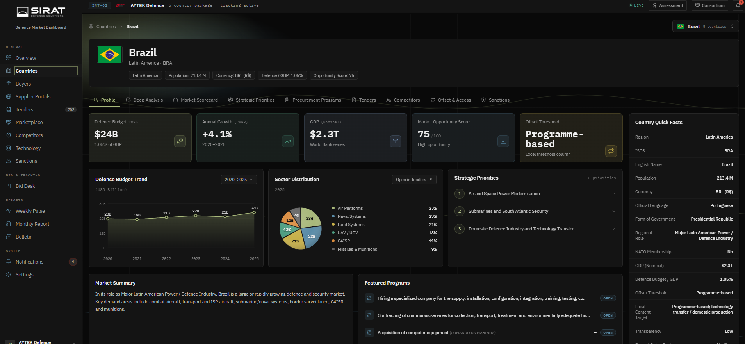Click the document icon beside Acquisition of computer equipment

369,333
